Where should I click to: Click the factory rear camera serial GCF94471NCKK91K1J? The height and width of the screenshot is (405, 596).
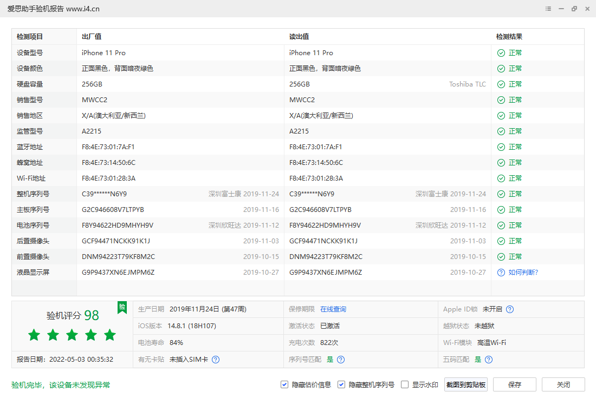click(x=116, y=241)
